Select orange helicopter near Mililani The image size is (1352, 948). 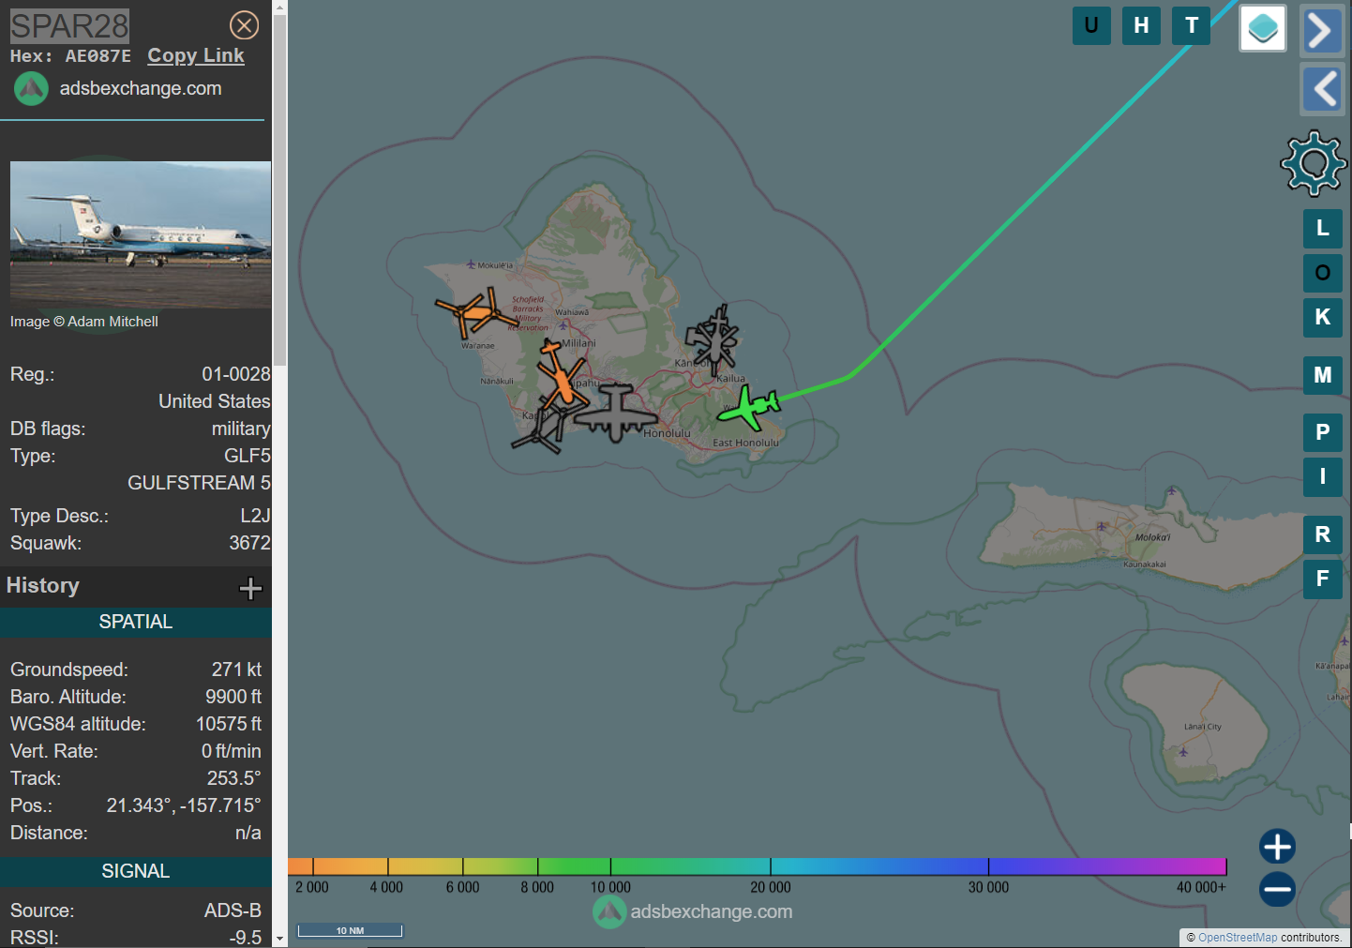click(x=562, y=373)
